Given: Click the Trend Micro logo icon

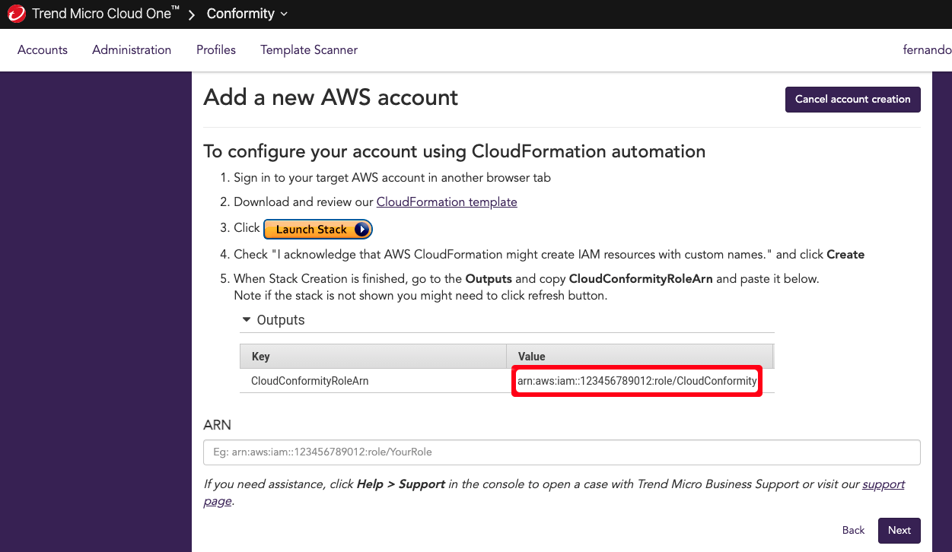Looking at the screenshot, I should [x=15, y=14].
